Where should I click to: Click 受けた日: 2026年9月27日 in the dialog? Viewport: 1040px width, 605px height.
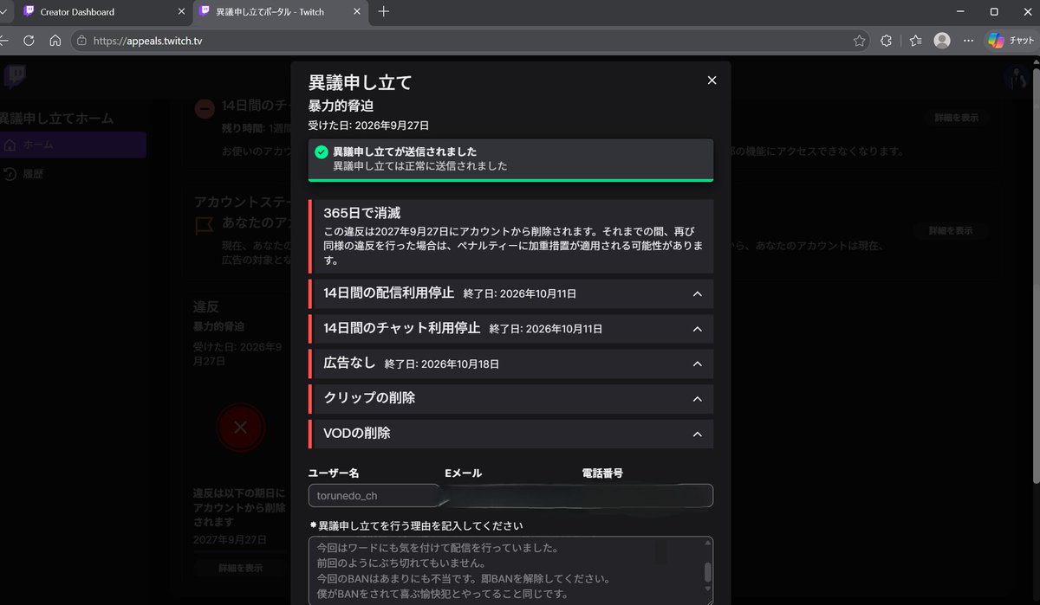click(x=368, y=126)
